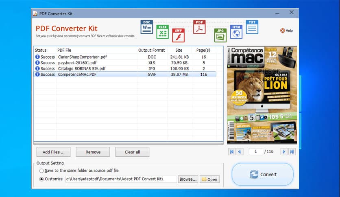The width and height of the screenshot is (340, 197).
Task: Click the Compétence mac preview thumbnail
Action: pos(262,95)
